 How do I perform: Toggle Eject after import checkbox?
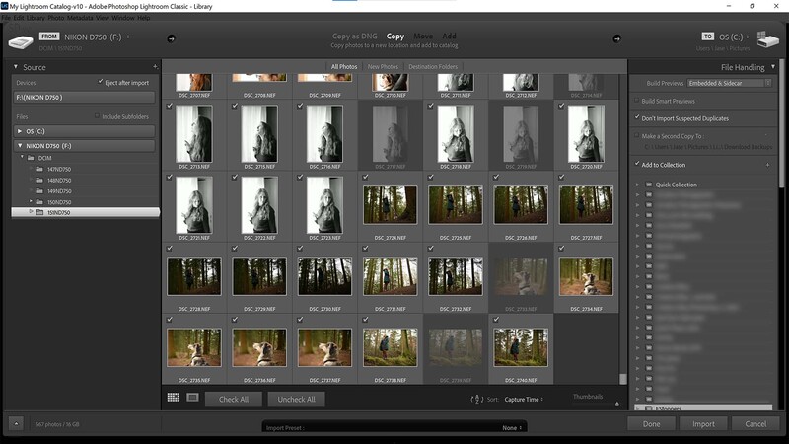pyautogui.click(x=101, y=82)
